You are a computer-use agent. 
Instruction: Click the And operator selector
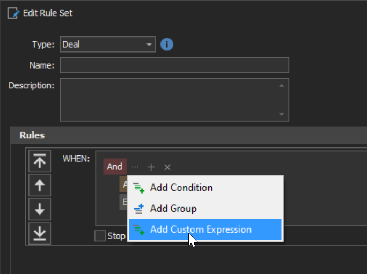115,167
